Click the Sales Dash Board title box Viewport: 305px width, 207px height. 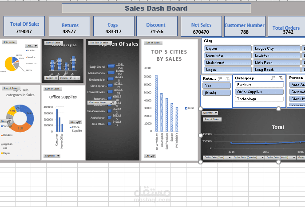click(156, 8)
